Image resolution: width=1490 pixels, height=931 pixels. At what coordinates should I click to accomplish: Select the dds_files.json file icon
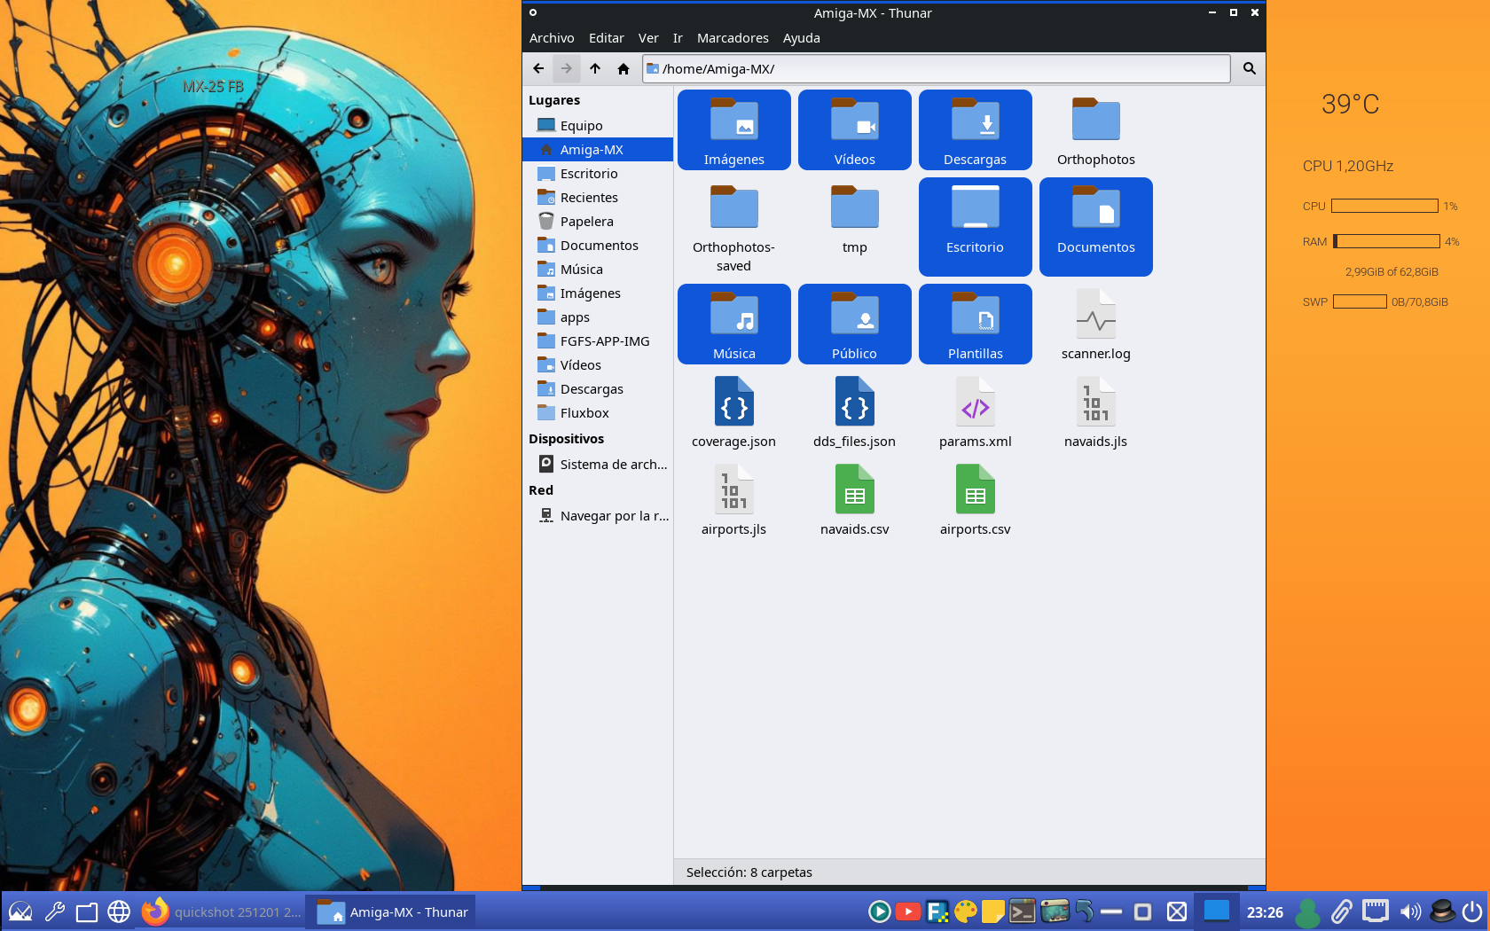click(x=855, y=402)
